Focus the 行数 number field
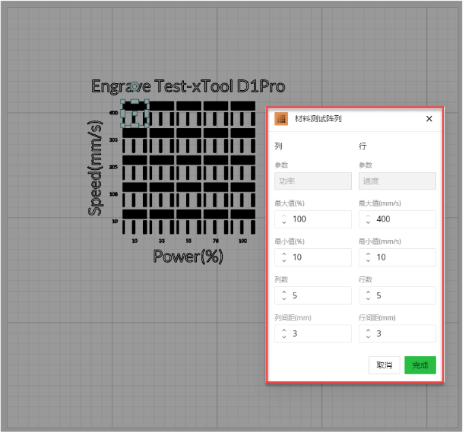Image resolution: width=463 pixels, height=433 pixels. (x=403, y=295)
